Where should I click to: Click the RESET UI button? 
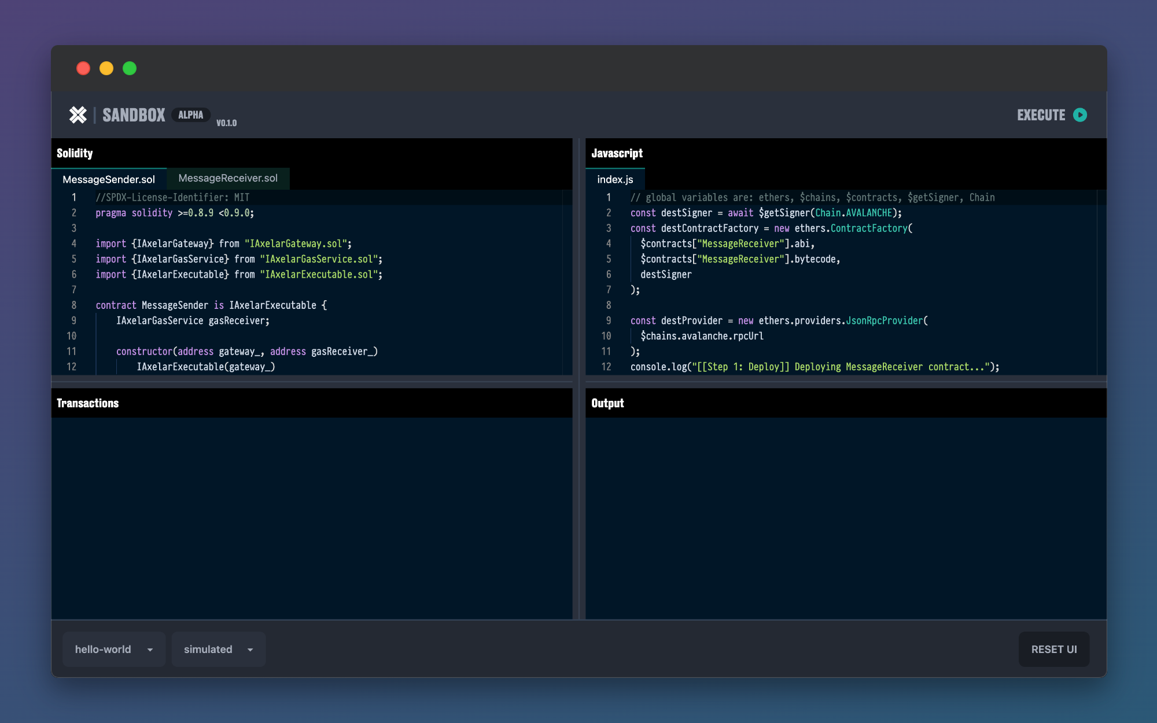pyautogui.click(x=1053, y=649)
